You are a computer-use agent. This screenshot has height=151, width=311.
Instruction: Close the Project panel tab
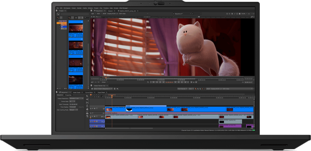(65, 11)
